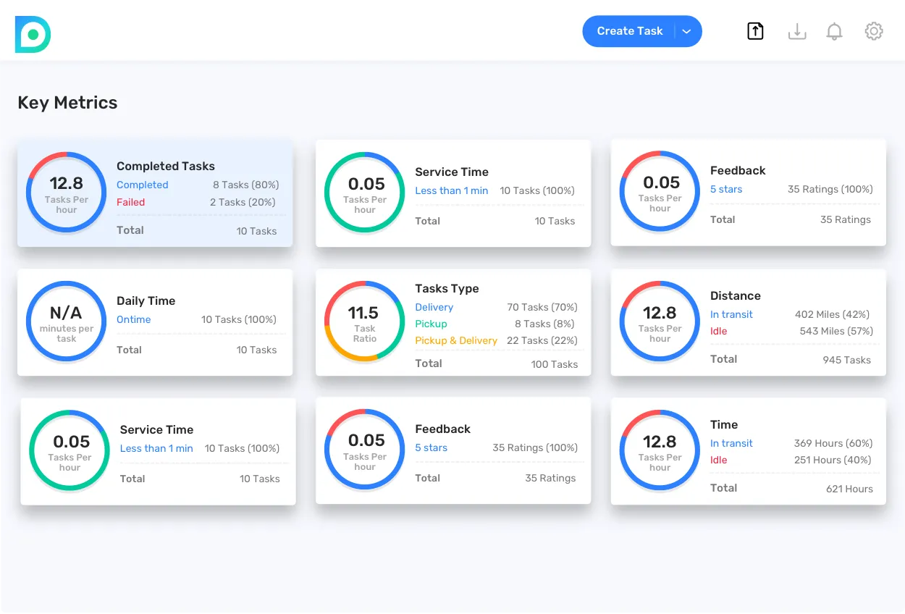Click In transit in the Distance card

click(731, 315)
